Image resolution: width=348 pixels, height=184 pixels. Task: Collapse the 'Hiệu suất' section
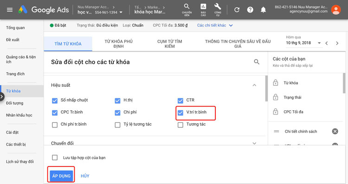[x=254, y=85]
